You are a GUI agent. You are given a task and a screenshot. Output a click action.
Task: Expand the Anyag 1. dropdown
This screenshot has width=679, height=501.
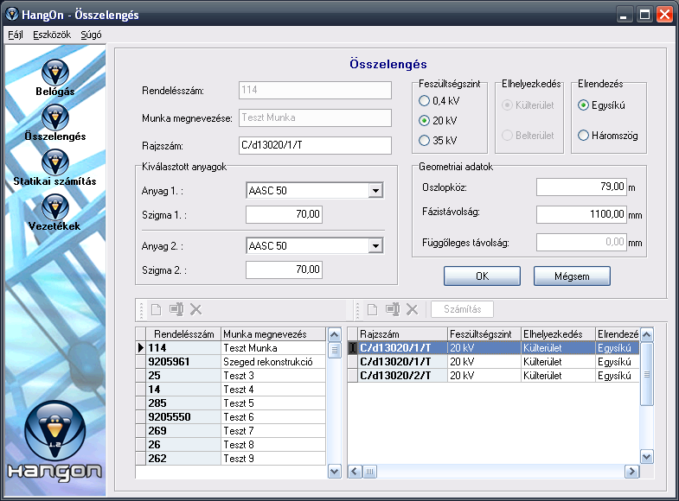[375, 191]
